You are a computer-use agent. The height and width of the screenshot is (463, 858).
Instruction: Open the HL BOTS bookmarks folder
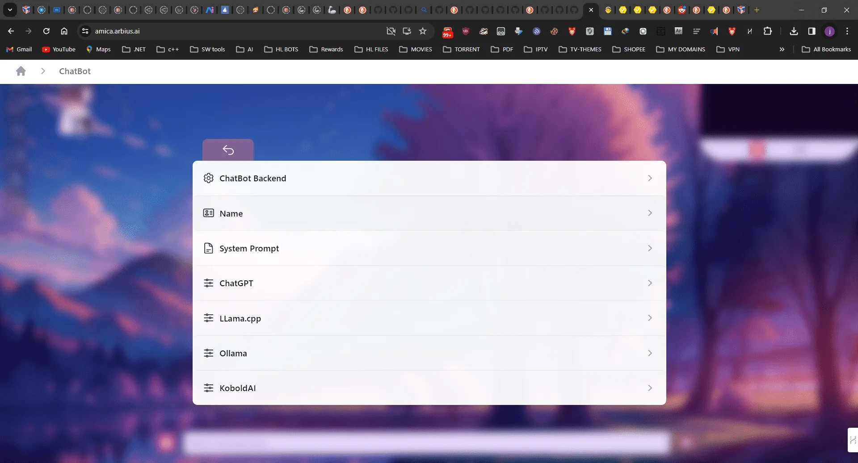click(x=281, y=49)
